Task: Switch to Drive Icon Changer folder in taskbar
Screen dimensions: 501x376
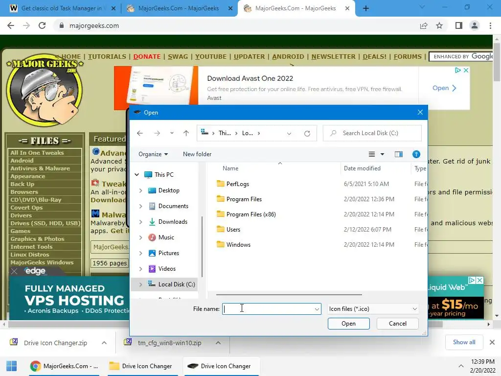Action: pos(141,366)
